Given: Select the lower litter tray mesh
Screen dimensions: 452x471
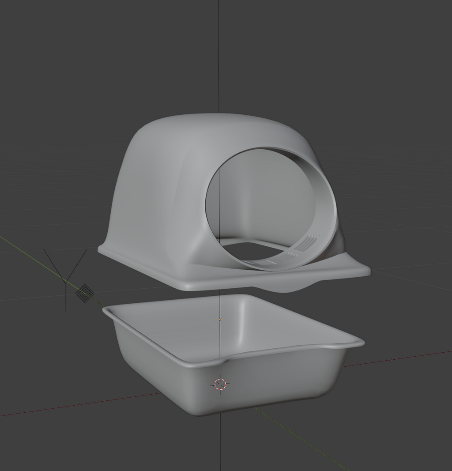Looking at the screenshot, I should click(x=234, y=354).
